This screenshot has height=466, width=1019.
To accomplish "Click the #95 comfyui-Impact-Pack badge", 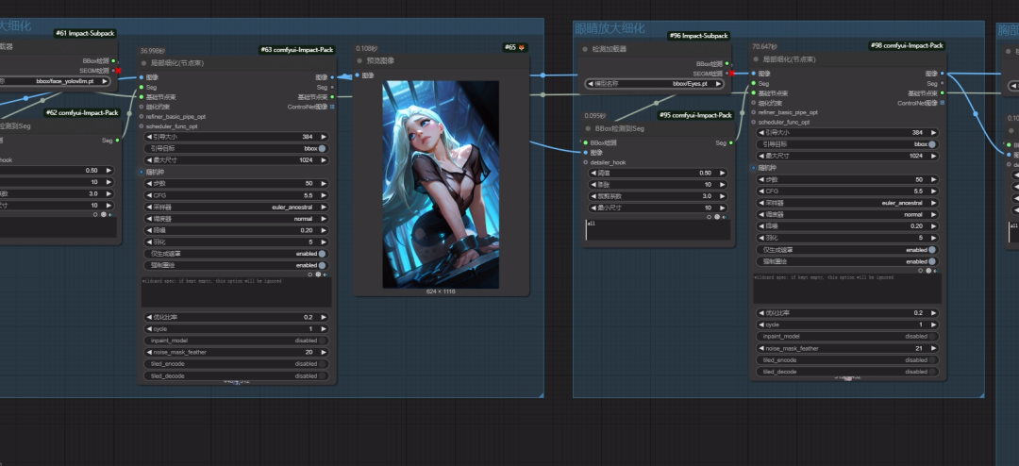I will pos(695,115).
